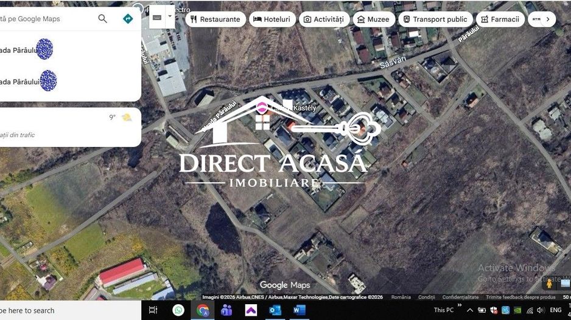Image resolution: width=571 pixels, height=320 pixels.
Task: Click the keyboard input tools icon
Action: tap(157, 17)
